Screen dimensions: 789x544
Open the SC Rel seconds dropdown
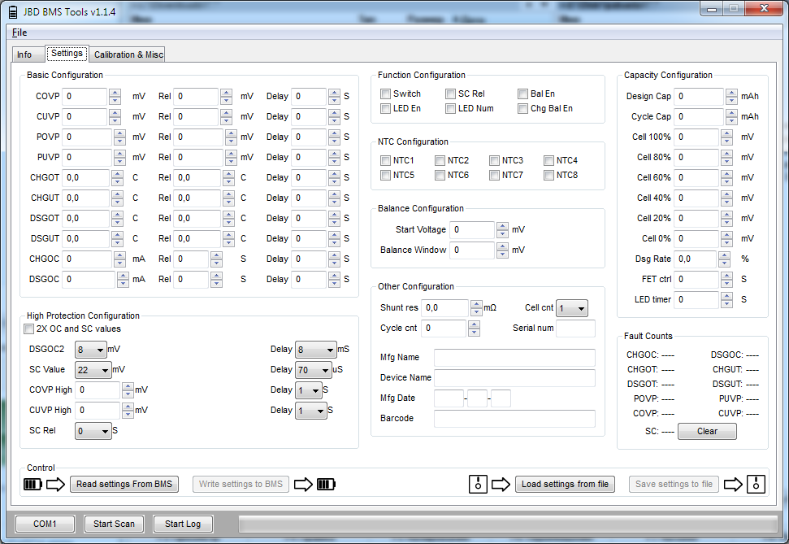click(93, 431)
